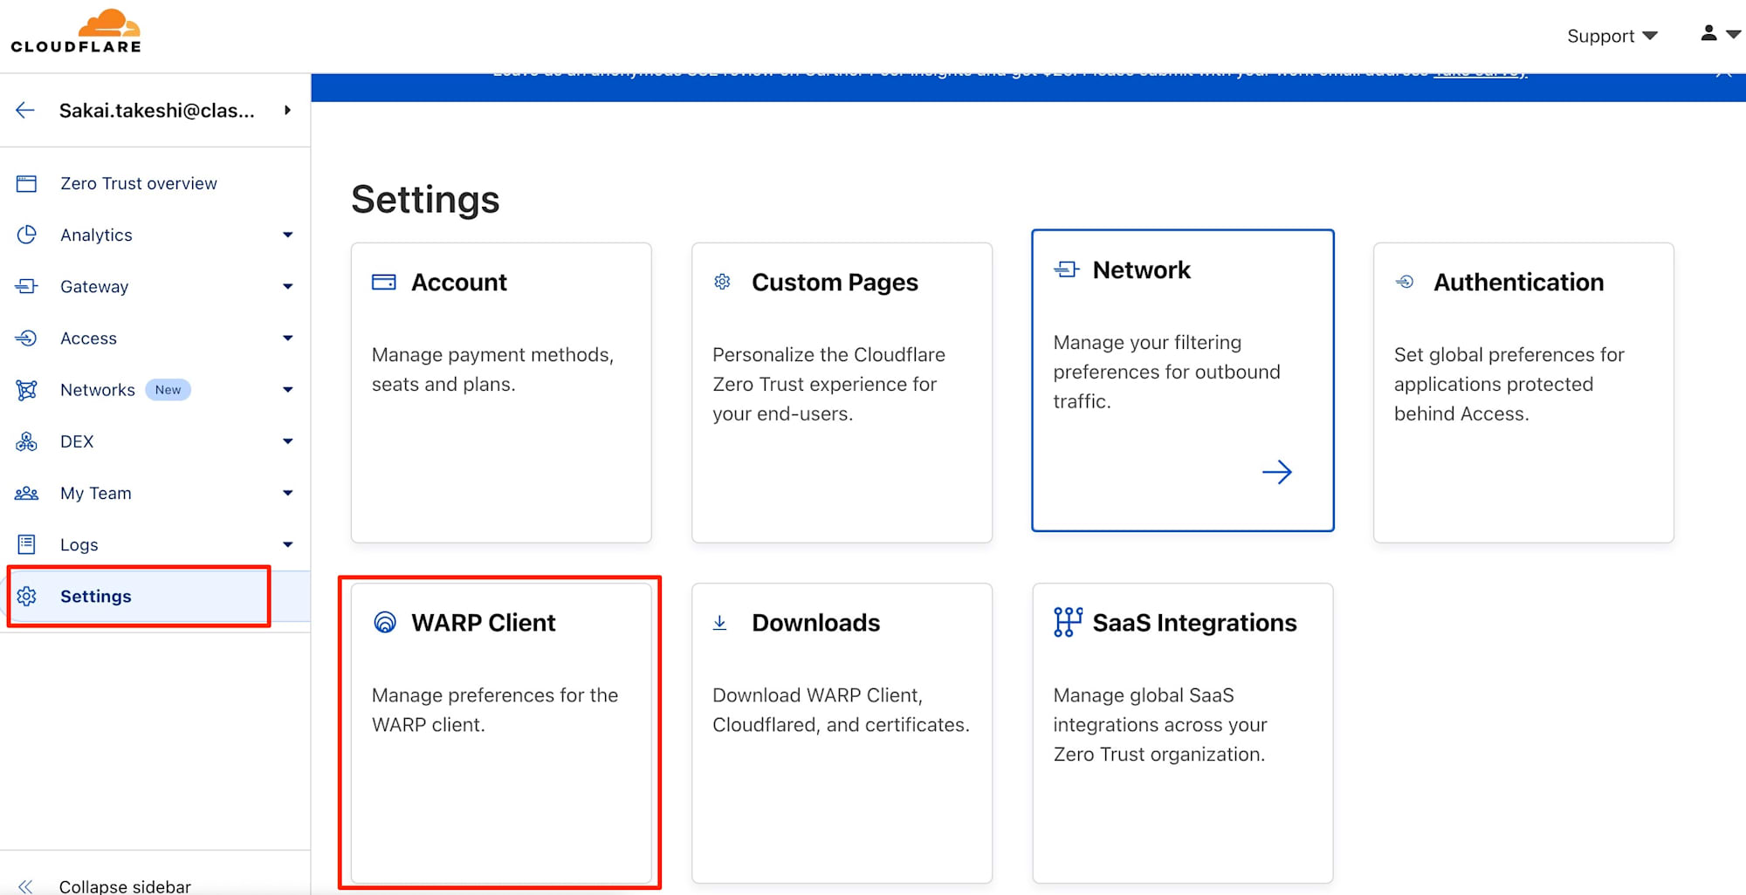Click the arrow in the Network card
Viewport: 1746px width, 895px height.
pos(1277,472)
